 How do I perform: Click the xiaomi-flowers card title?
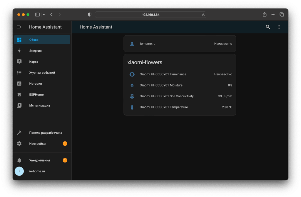145,62
